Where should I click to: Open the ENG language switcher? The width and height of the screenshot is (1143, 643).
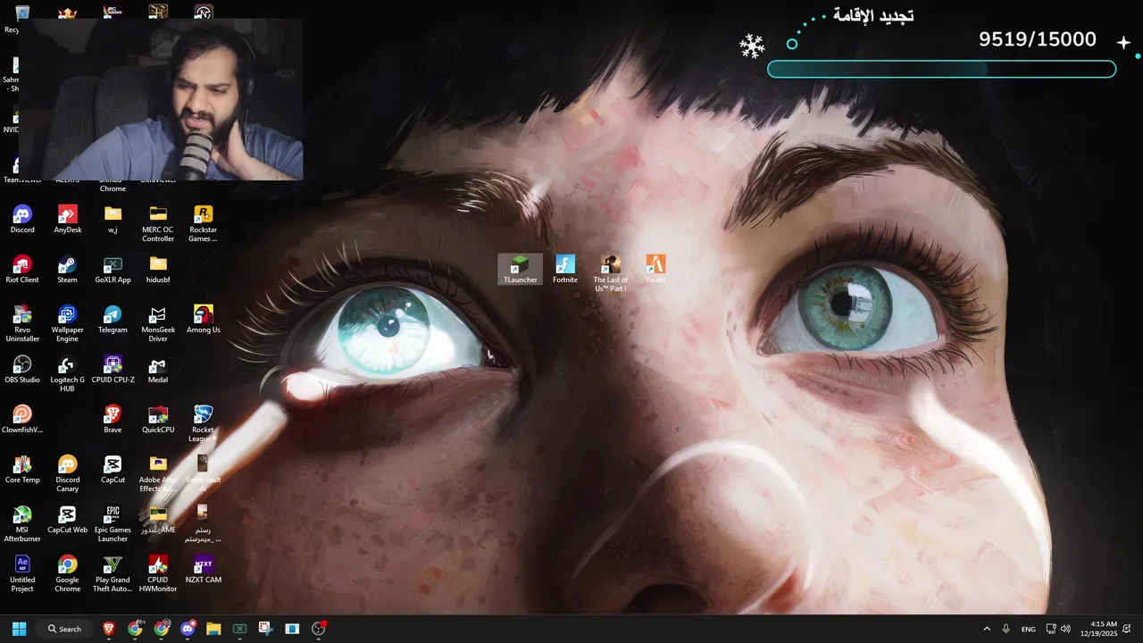point(1029,629)
